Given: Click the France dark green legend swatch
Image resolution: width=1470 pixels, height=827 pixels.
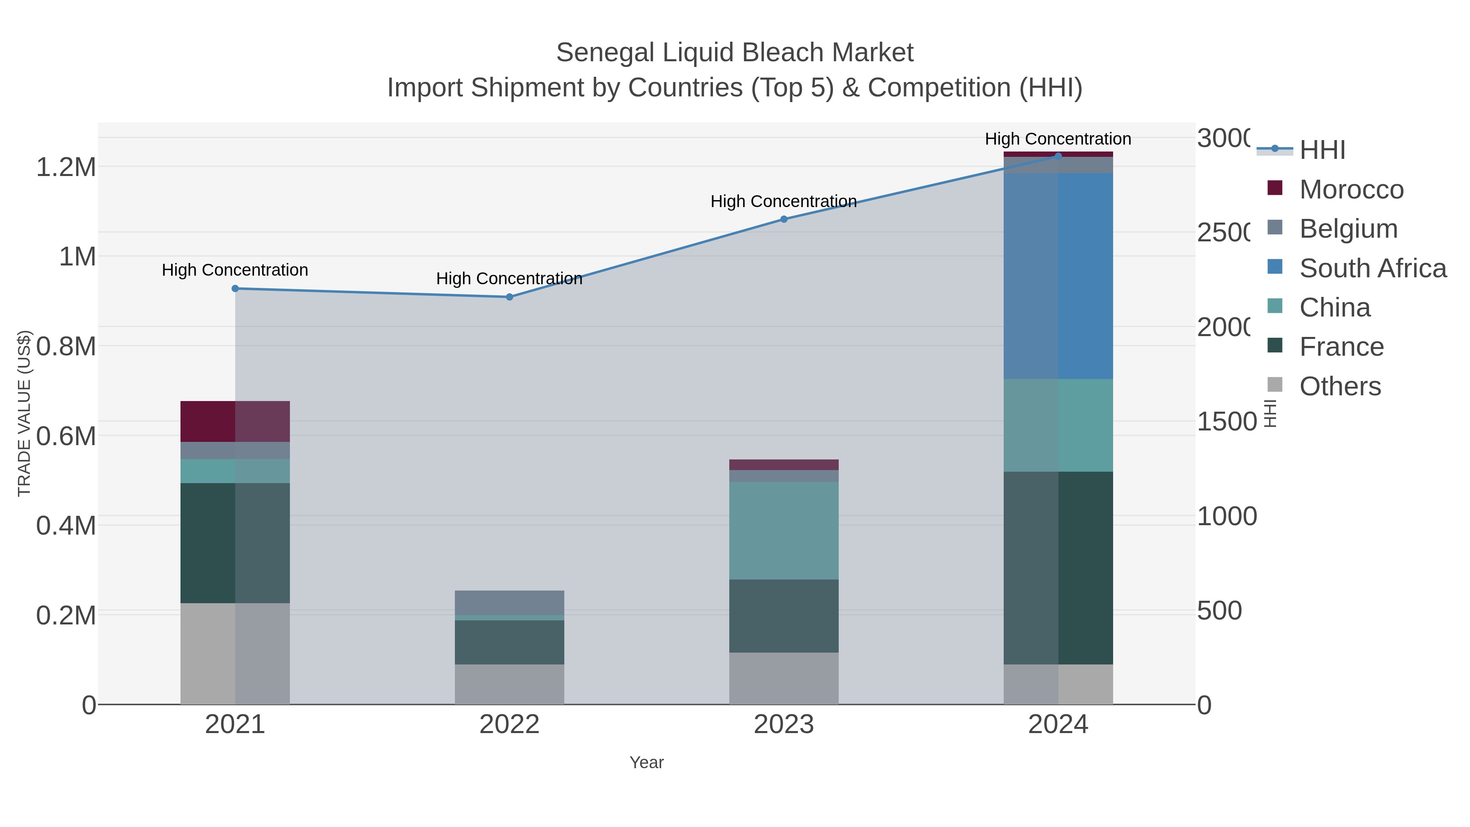Looking at the screenshot, I should coord(1275,345).
